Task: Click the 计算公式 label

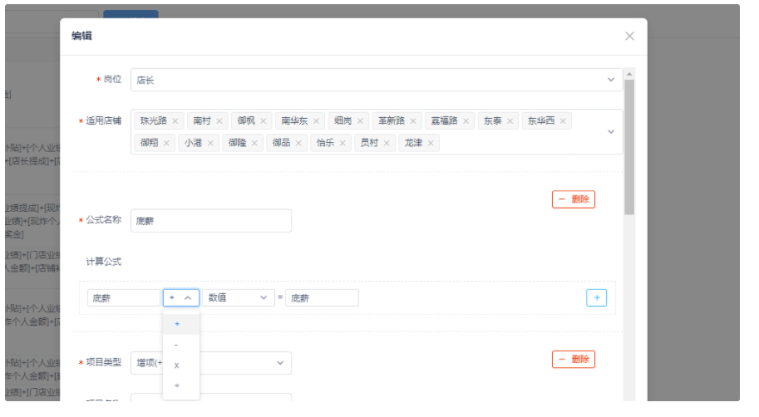Action: (104, 262)
